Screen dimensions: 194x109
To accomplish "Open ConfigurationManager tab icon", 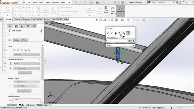I will point(22,26).
